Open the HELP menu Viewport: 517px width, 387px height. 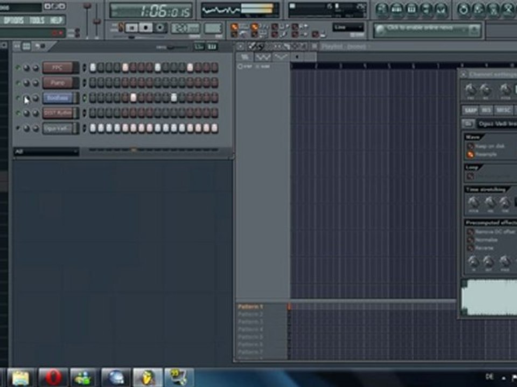pos(56,20)
